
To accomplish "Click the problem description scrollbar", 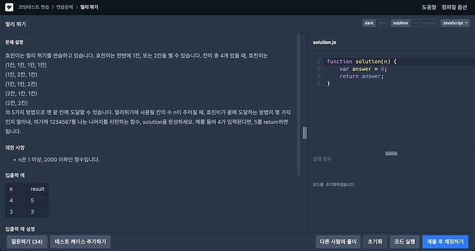I will coord(298,104).
